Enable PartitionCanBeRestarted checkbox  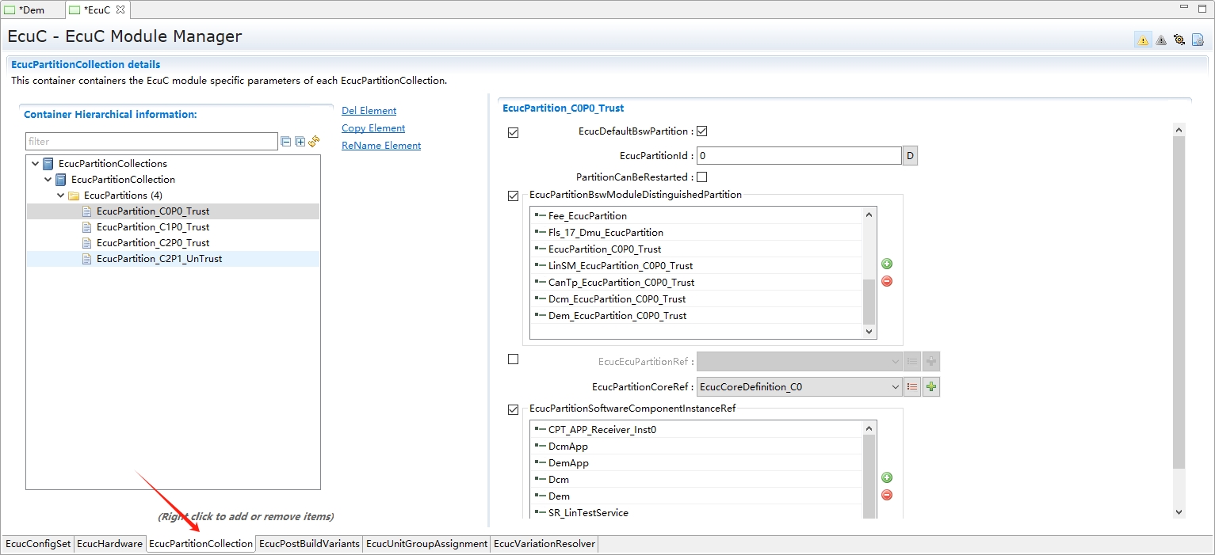(701, 177)
